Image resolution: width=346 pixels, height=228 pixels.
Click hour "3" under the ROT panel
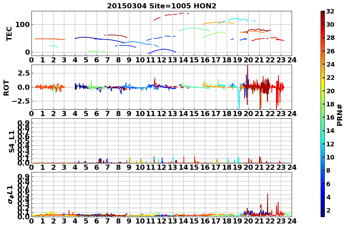coord(64,114)
